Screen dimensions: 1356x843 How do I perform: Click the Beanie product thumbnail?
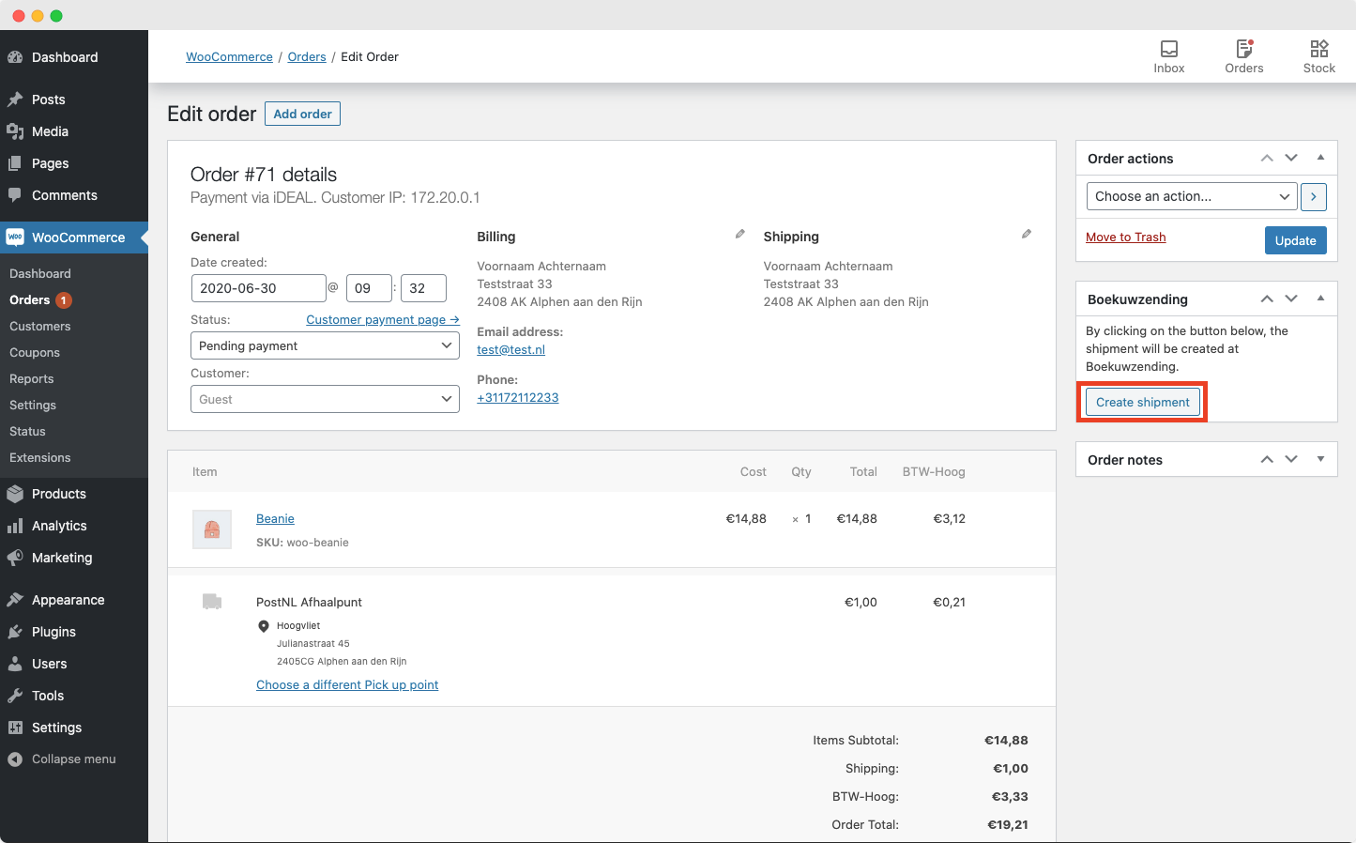click(x=212, y=529)
